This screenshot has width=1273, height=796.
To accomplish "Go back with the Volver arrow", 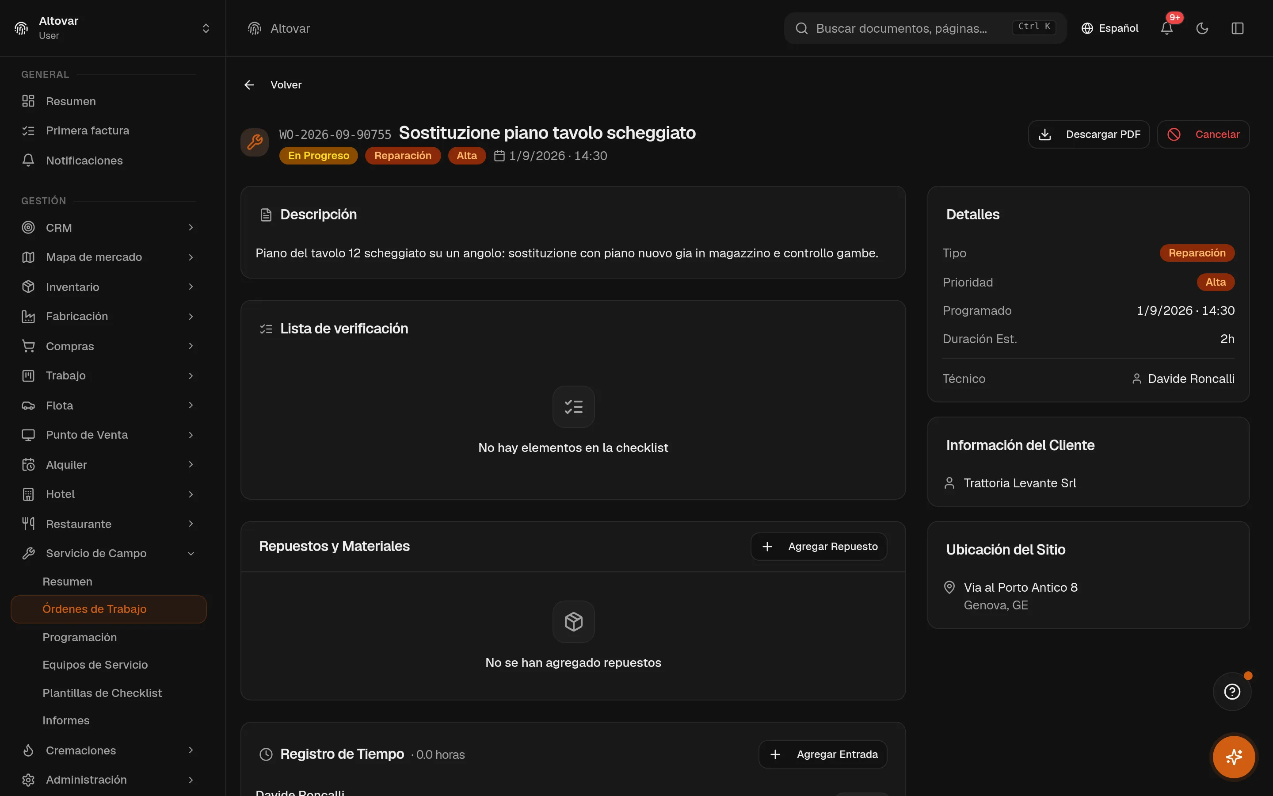I will [249, 85].
